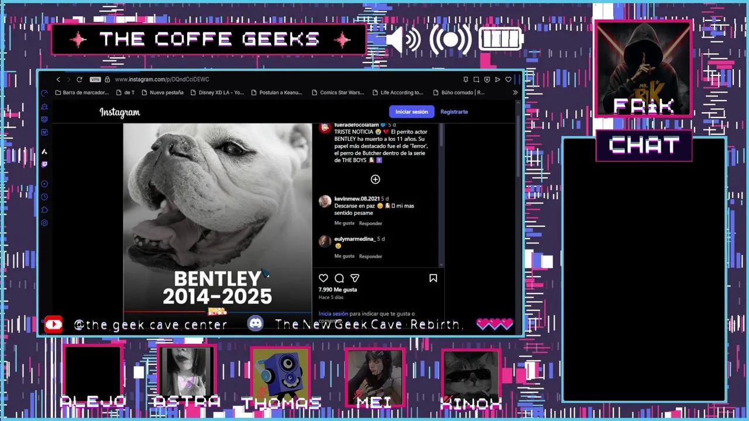Open 'Postulan a Keanu...' bookmark

277,92
